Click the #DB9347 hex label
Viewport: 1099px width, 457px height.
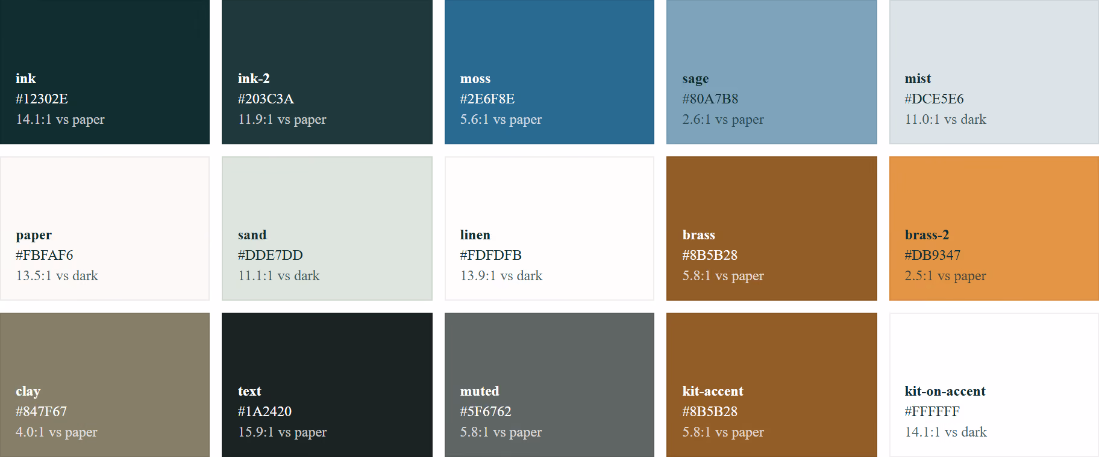pos(933,255)
